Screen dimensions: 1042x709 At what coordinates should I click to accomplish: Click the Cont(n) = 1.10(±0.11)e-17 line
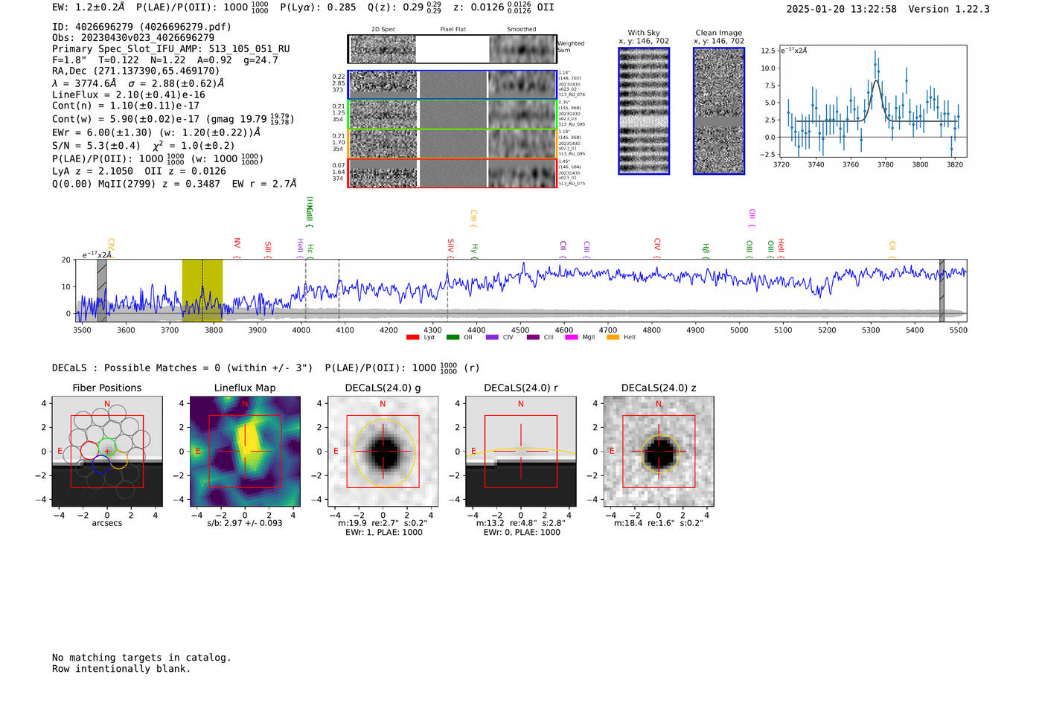click(126, 106)
